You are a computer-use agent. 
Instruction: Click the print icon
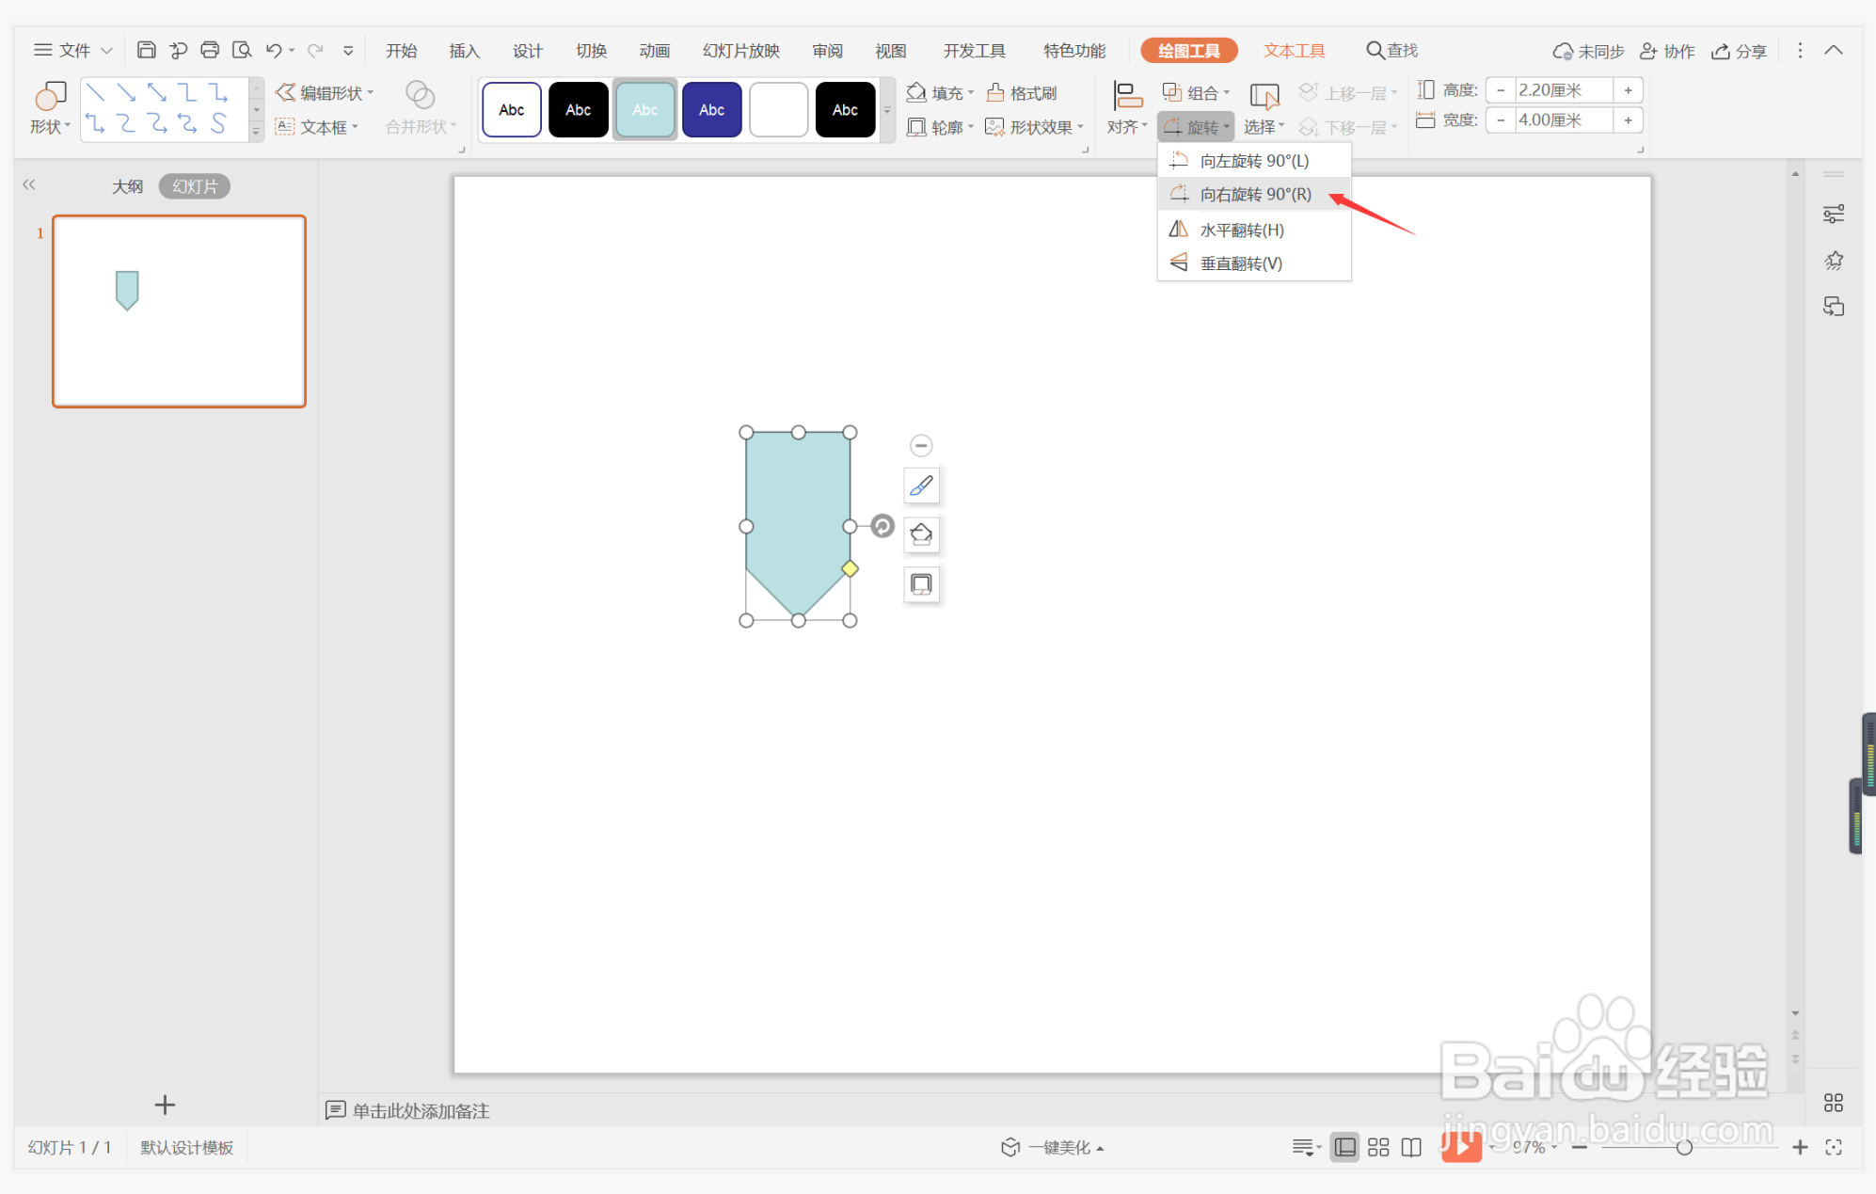point(210,51)
